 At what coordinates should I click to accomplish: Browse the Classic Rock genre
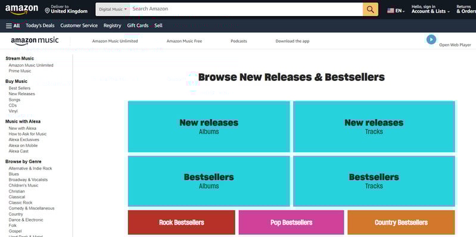pyautogui.click(x=20, y=202)
